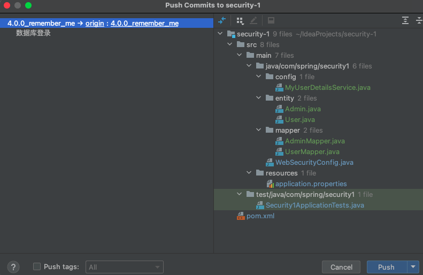Click the AdminMapper.java file icon
The width and height of the screenshot is (423, 275).
tap(279, 141)
